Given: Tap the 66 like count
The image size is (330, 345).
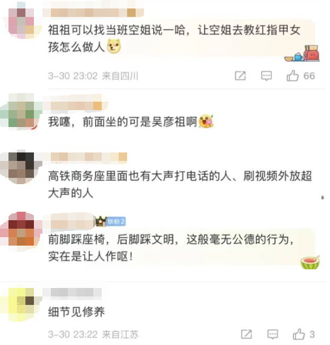Looking at the screenshot, I should (x=309, y=76).
